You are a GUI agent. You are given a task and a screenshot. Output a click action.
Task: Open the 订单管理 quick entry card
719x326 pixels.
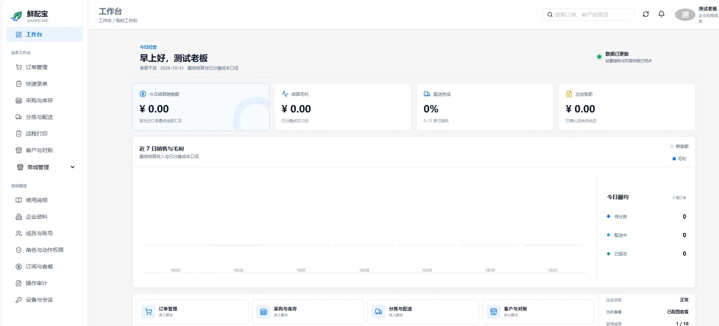[x=193, y=311]
